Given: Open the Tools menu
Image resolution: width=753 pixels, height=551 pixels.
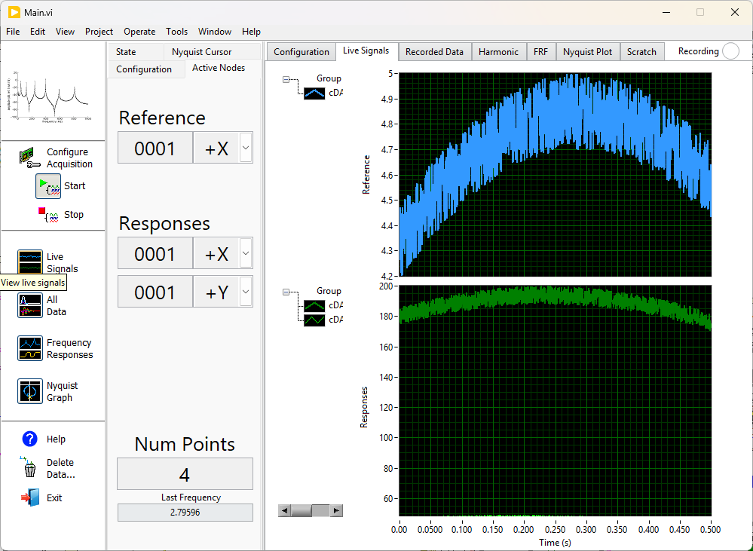Looking at the screenshot, I should click(x=176, y=32).
